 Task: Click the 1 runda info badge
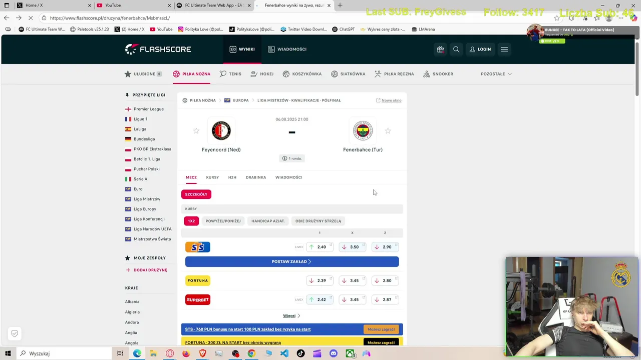pos(292,158)
